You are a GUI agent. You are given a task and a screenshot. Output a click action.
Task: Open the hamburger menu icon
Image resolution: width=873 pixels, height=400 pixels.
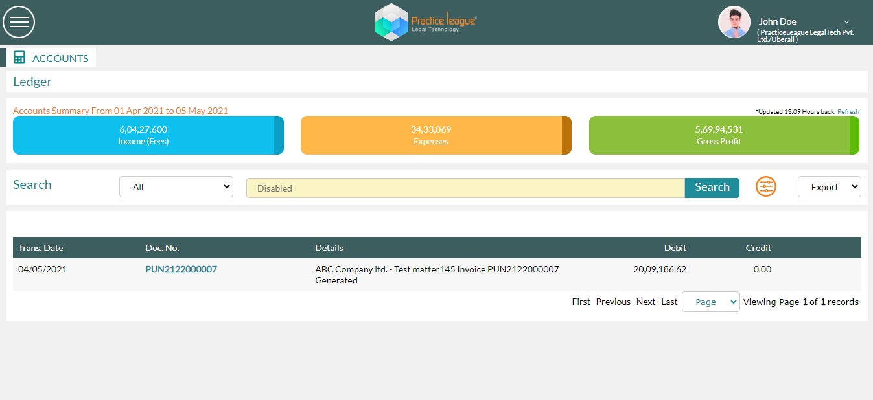tap(19, 22)
